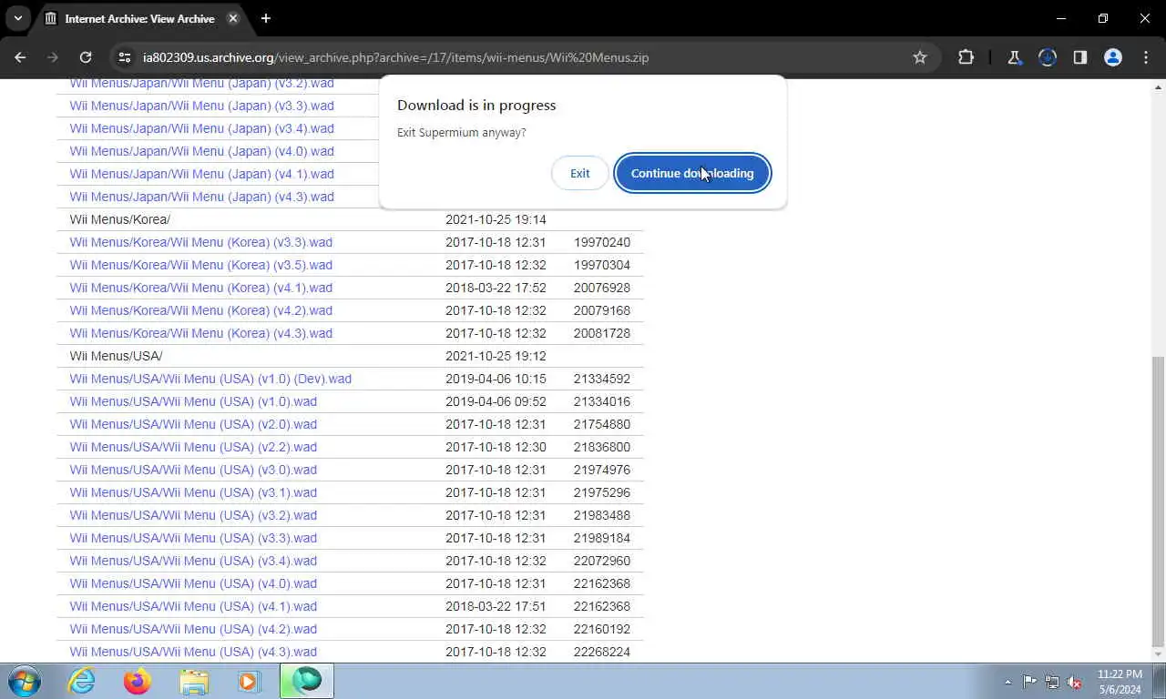This screenshot has height=699, width=1166.
Task: Open Wii Menu (USA) (v3.1).wad link
Action: (193, 492)
